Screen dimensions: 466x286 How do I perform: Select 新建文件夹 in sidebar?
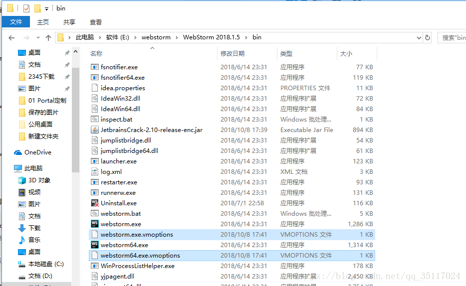click(x=43, y=137)
